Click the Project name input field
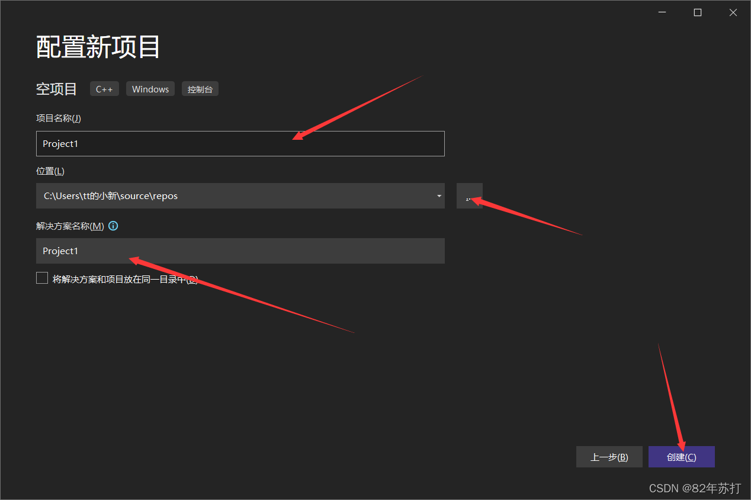 pos(240,143)
